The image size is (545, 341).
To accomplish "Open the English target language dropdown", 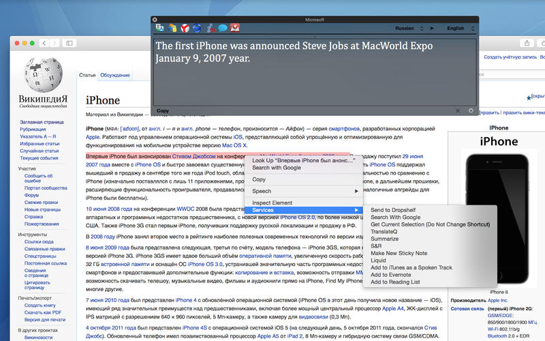I will 461,28.
